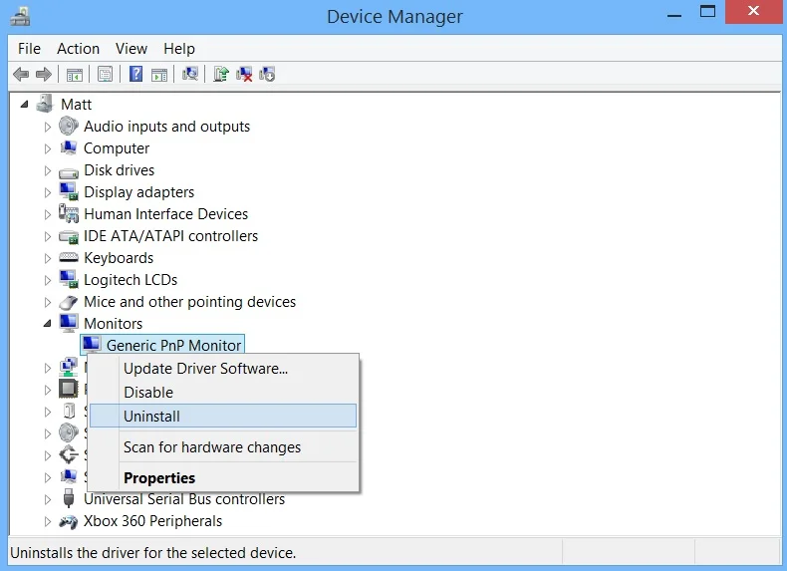Open the View menu
This screenshot has width=787, height=571.
131,49
